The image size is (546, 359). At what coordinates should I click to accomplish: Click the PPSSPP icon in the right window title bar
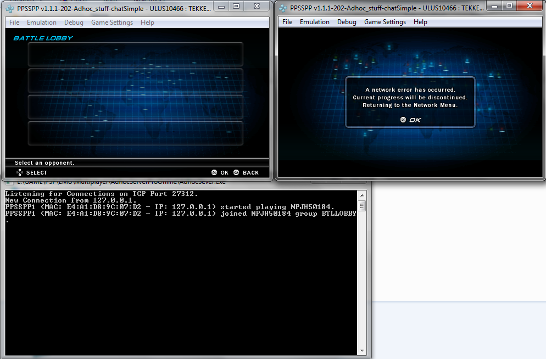[x=282, y=8]
